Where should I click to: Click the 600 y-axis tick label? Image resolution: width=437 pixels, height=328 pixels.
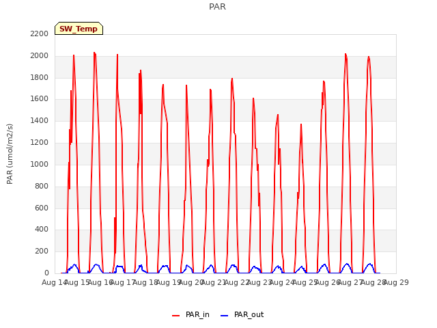point(42,208)
